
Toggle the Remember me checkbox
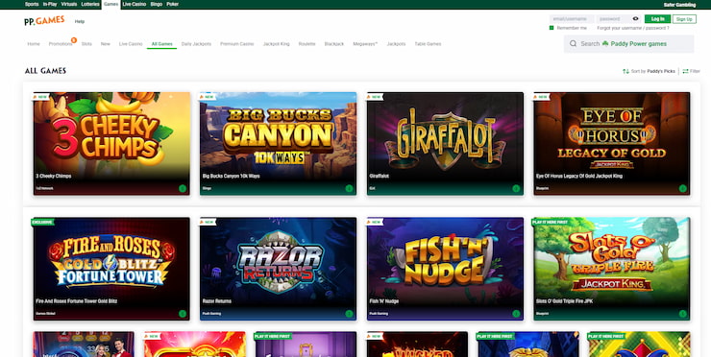pos(552,28)
